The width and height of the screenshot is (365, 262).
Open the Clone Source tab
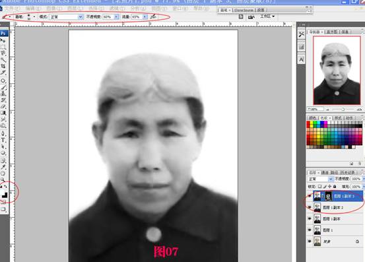click(244, 10)
